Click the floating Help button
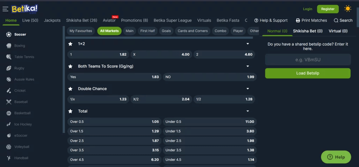Screen dimensions: 359x167 pyautogui.click(x=336, y=157)
